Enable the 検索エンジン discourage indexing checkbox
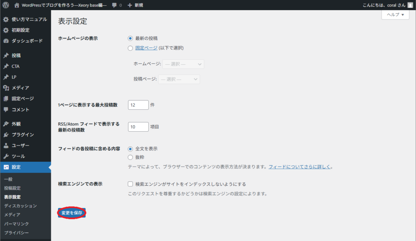The width and height of the screenshot is (416, 241). tap(130, 183)
